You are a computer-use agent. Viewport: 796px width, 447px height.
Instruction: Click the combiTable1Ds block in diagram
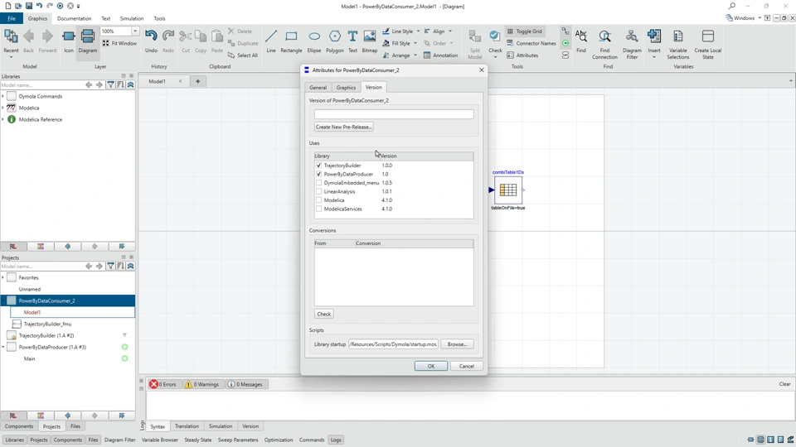pyautogui.click(x=508, y=190)
